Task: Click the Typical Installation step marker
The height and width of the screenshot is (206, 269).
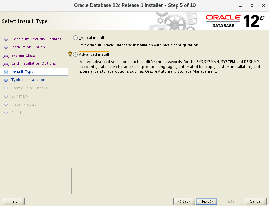Action: (6, 80)
